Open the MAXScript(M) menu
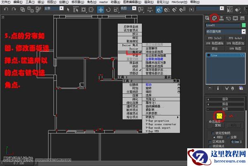Viewport: 248px width, 166px height. point(179,2)
